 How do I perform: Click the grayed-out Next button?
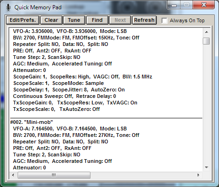(120, 20)
